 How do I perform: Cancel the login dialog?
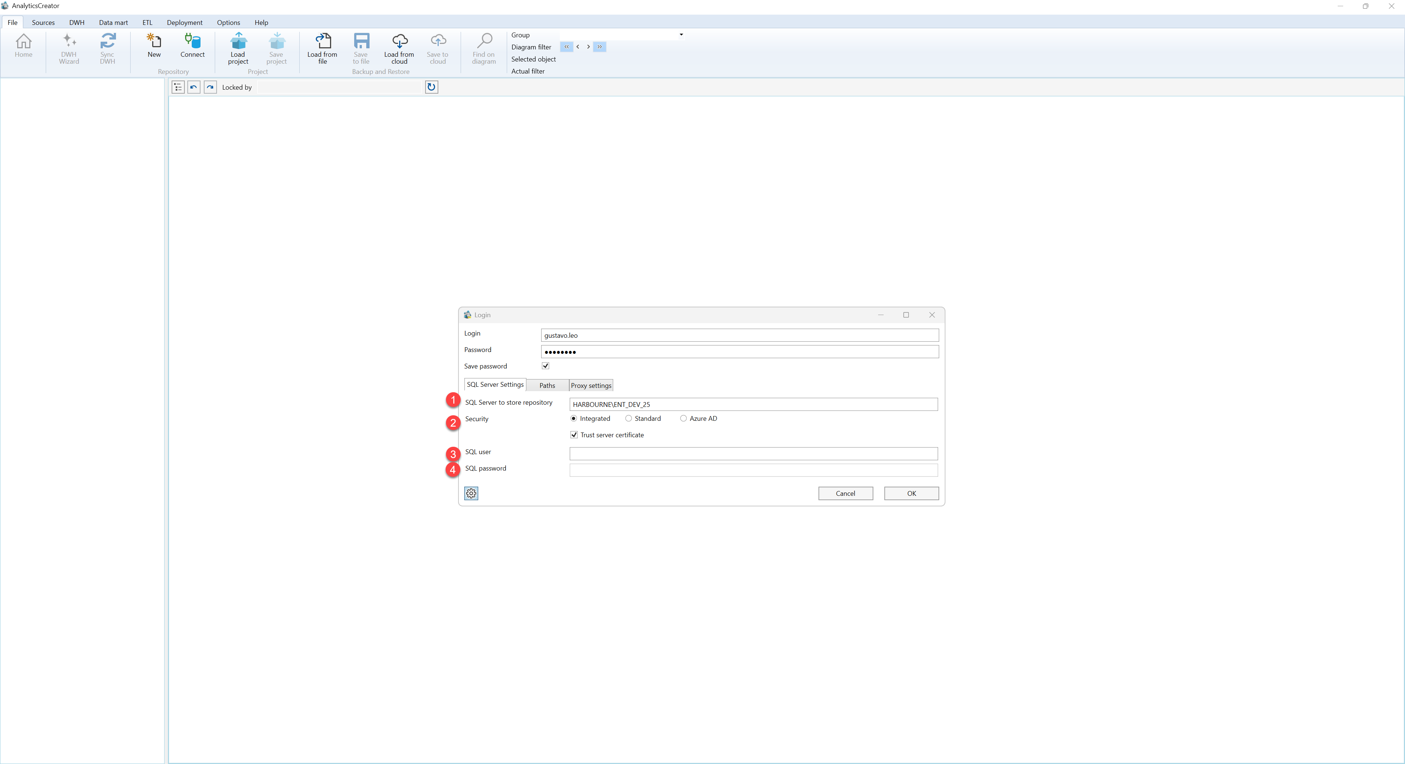click(x=846, y=494)
